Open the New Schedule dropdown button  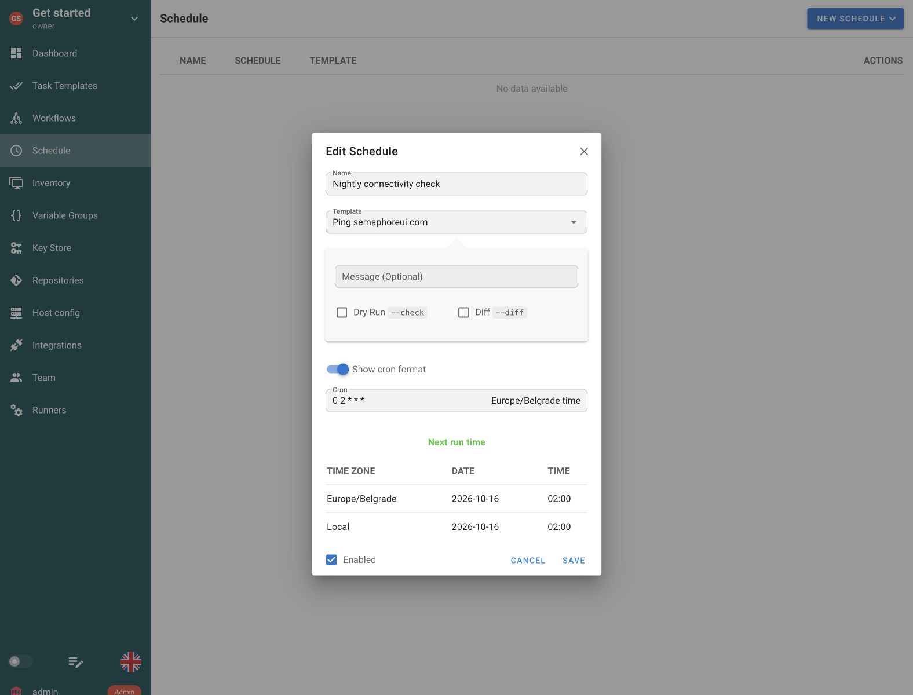point(856,19)
